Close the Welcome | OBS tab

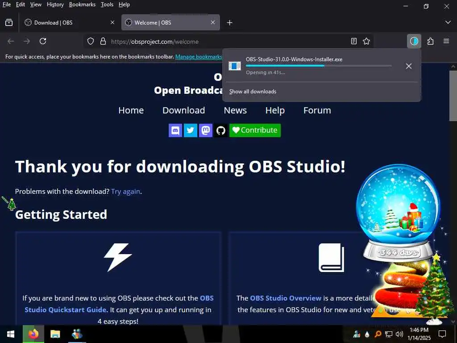[213, 22]
